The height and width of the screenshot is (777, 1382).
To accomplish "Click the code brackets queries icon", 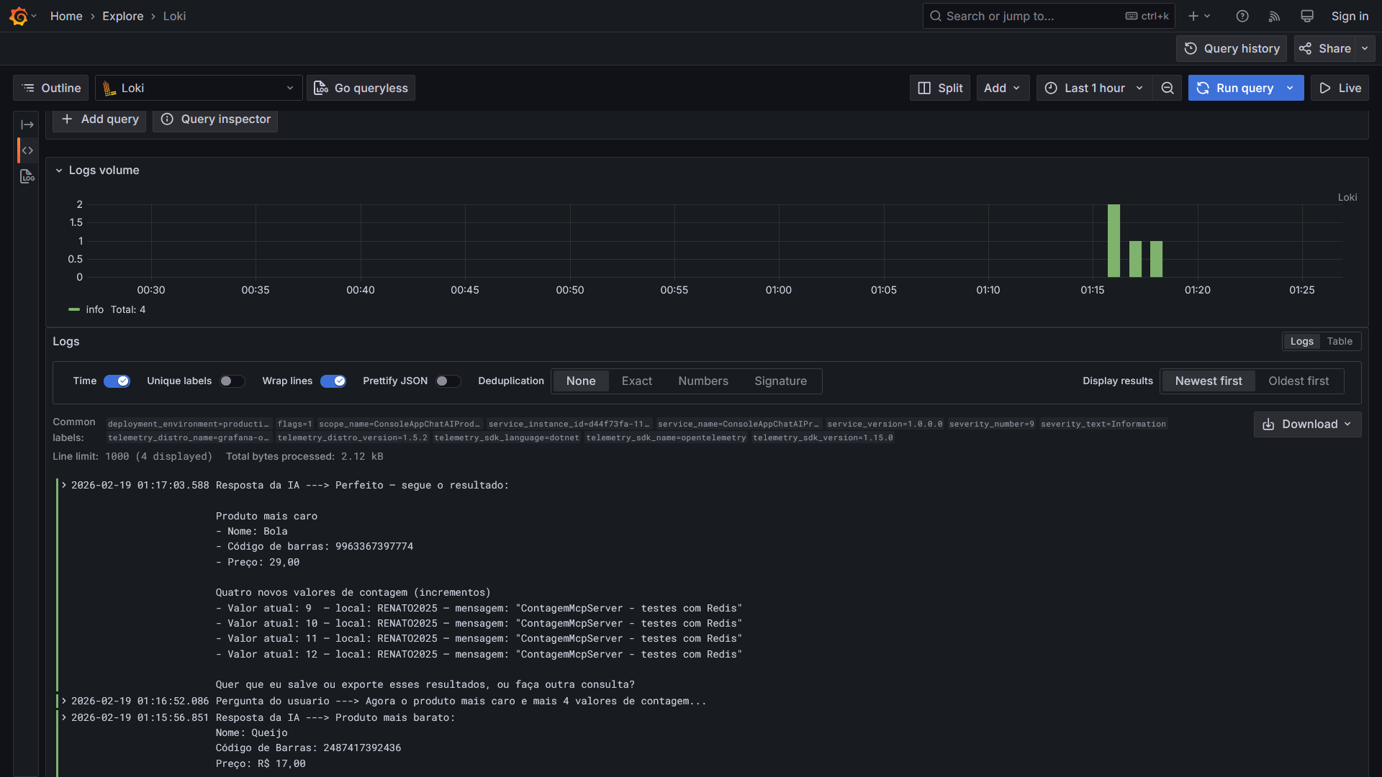I will [x=27, y=150].
